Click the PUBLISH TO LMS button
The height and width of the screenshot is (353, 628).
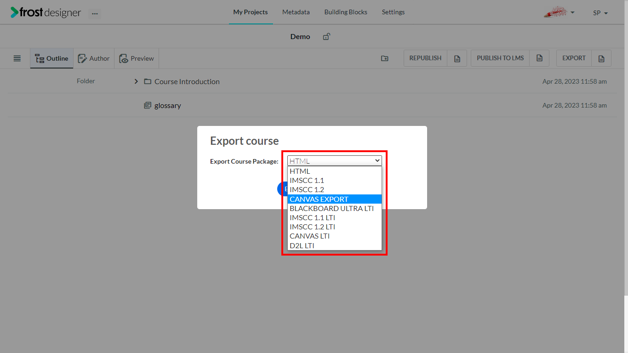(500, 58)
